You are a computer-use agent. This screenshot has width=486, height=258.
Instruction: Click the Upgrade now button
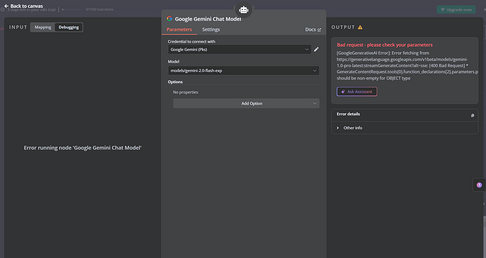pyautogui.click(x=456, y=10)
